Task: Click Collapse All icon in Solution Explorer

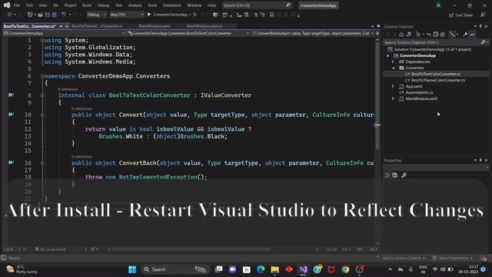Action: pyautogui.click(x=436, y=35)
